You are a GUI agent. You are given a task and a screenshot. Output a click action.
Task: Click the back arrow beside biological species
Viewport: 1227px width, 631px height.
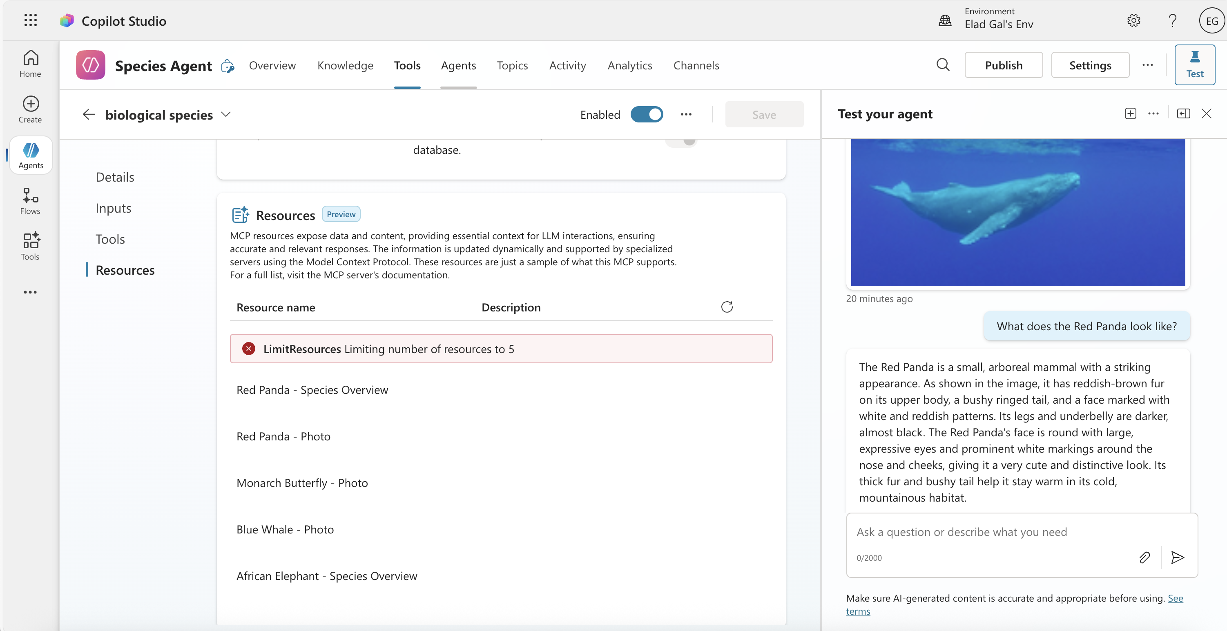(89, 115)
